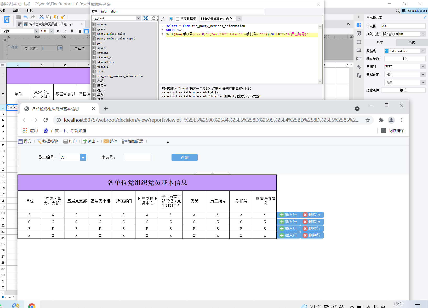This screenshot has height=308, width=428.
Task: Click 插入行 for the row A
Action: click(288, 215)
